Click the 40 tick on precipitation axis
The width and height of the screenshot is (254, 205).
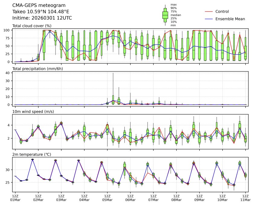pos(9,73)
